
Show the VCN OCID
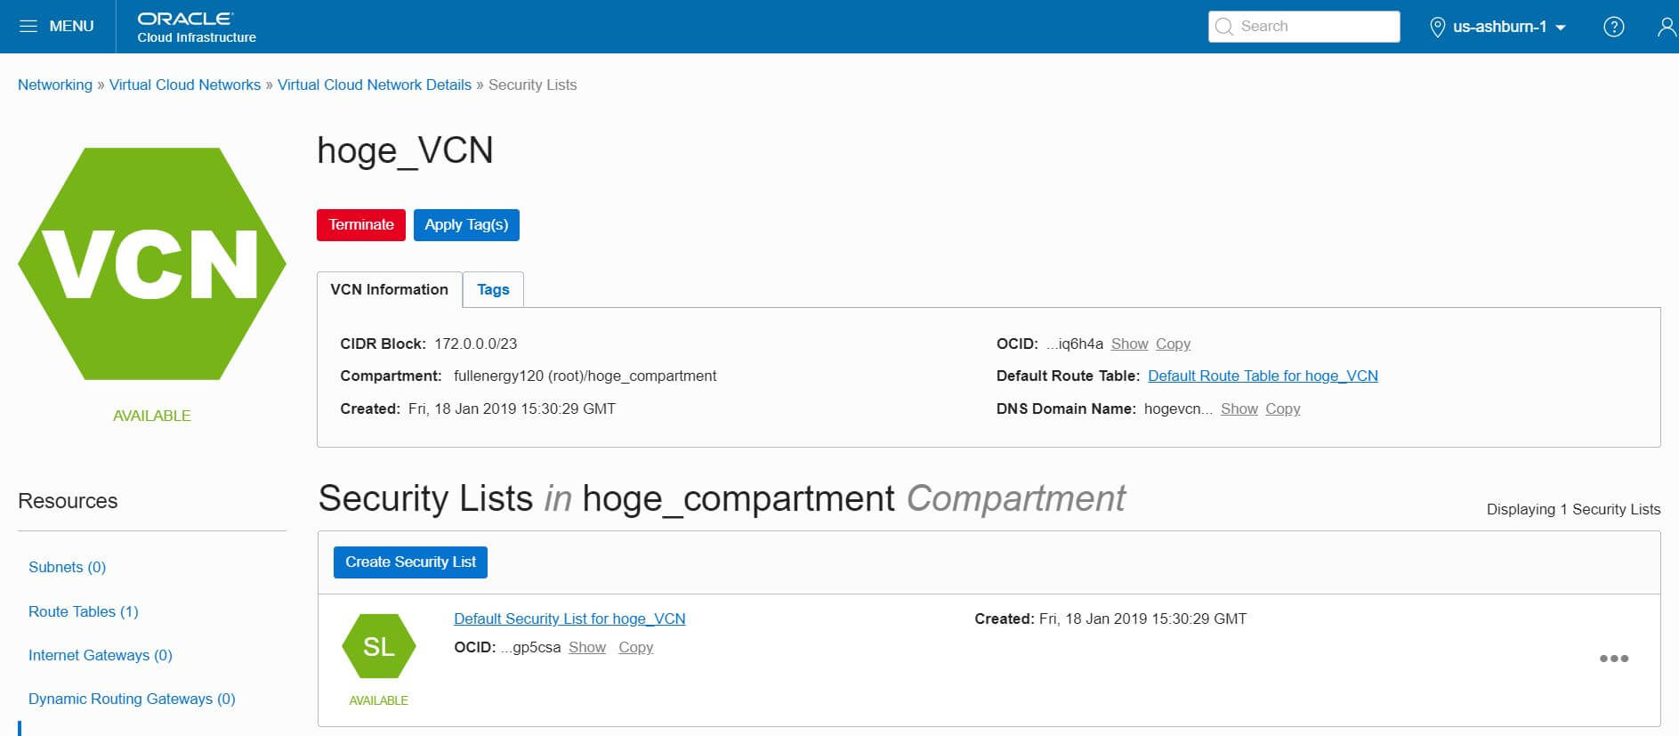click(1129, 344)
